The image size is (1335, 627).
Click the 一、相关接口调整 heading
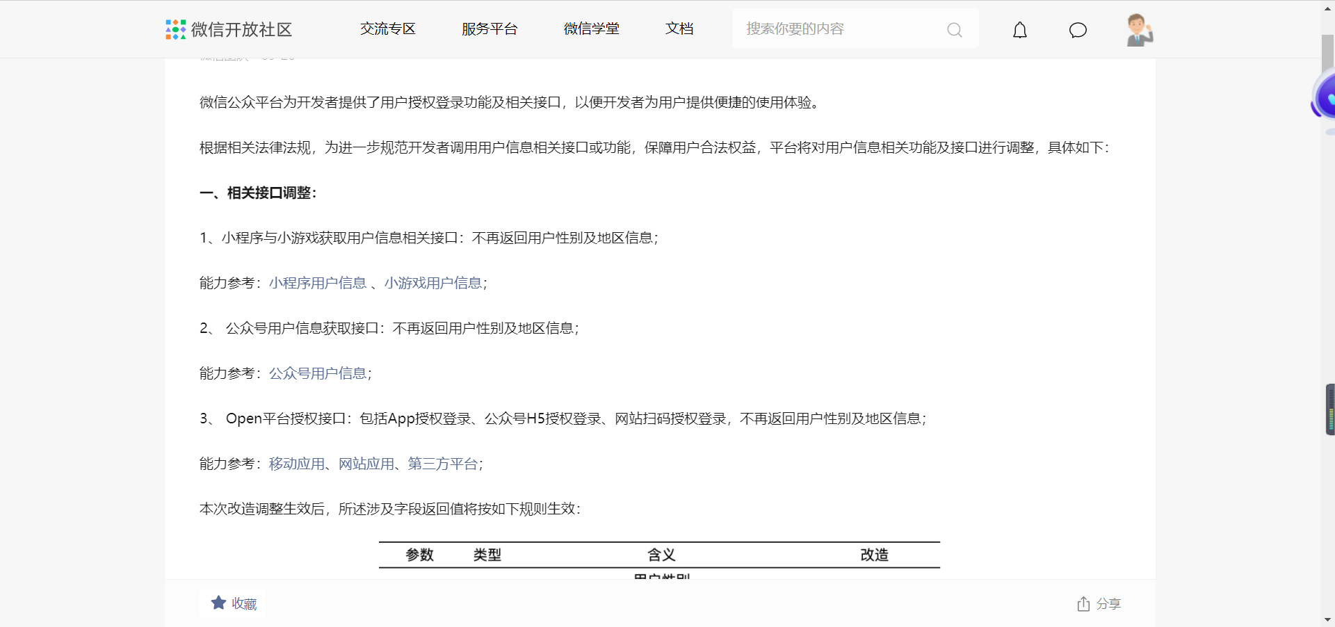258,193
